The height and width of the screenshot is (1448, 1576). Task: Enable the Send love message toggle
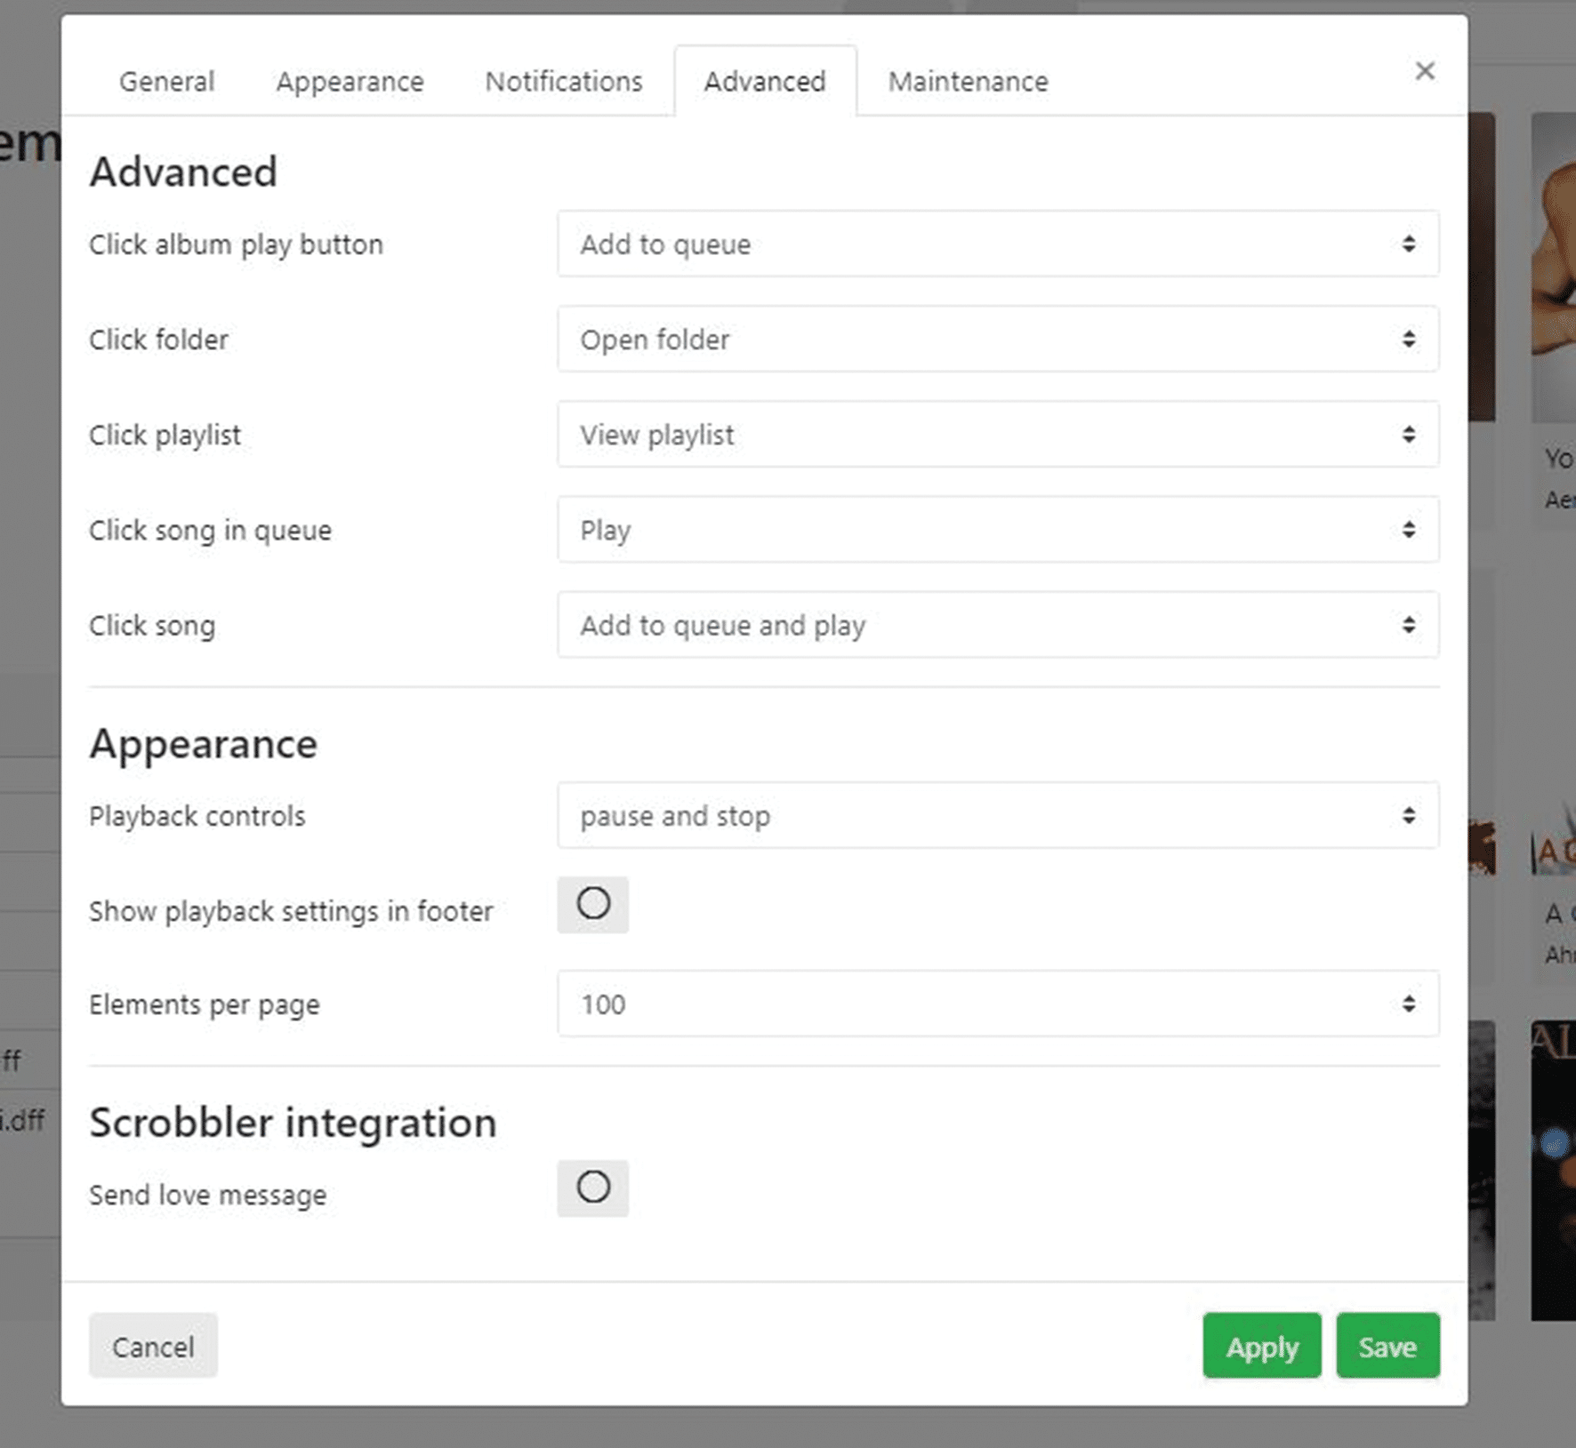pos(593,1188)
